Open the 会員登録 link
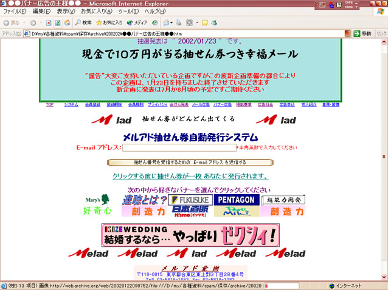This screenshot has width=388, height=290. [x=92, y=104]
